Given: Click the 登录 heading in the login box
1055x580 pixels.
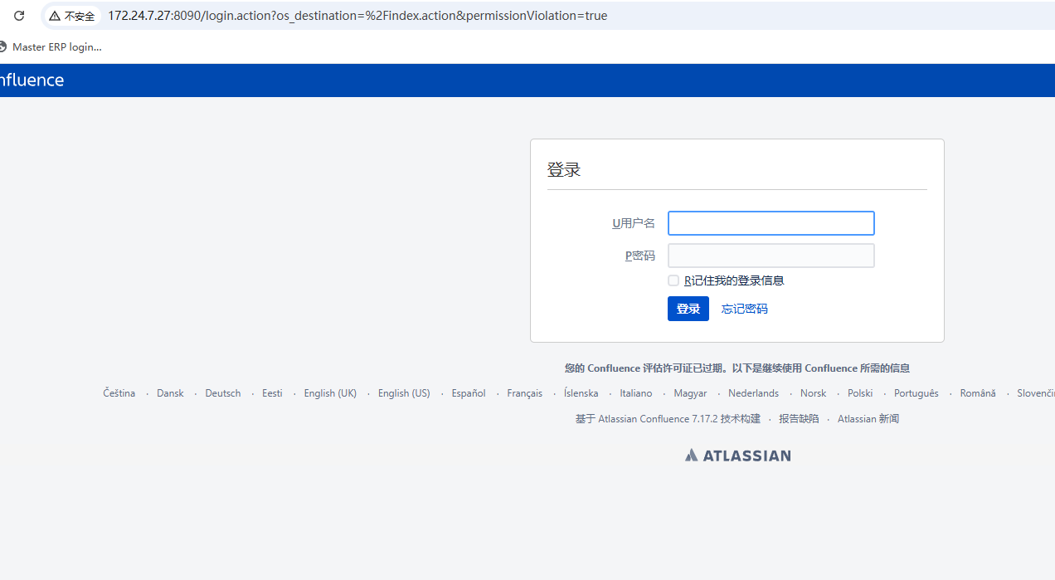Looking at the screenshot, I should (x=564, y=169).
